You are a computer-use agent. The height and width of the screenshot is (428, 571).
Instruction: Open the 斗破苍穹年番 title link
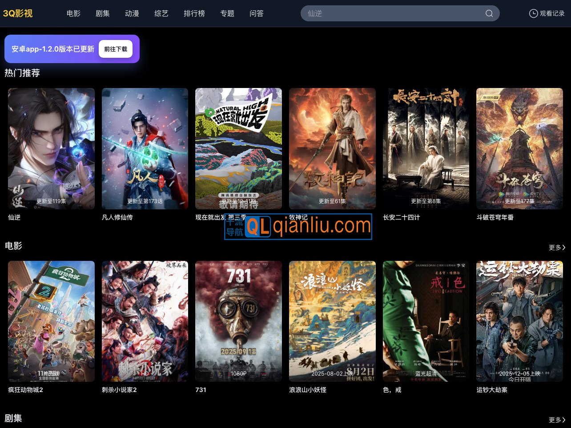pos(495,217)
